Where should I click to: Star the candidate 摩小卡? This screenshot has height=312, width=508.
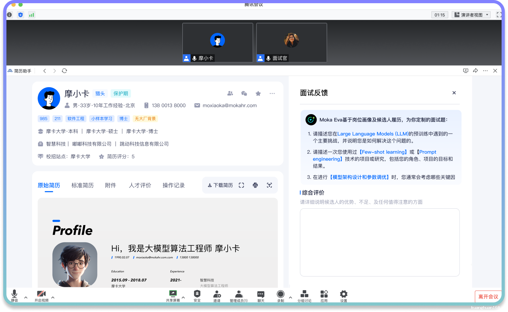point(258,93)
